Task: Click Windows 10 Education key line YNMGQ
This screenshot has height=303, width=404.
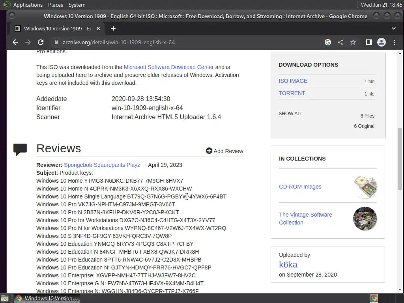Action: (115, 244)
